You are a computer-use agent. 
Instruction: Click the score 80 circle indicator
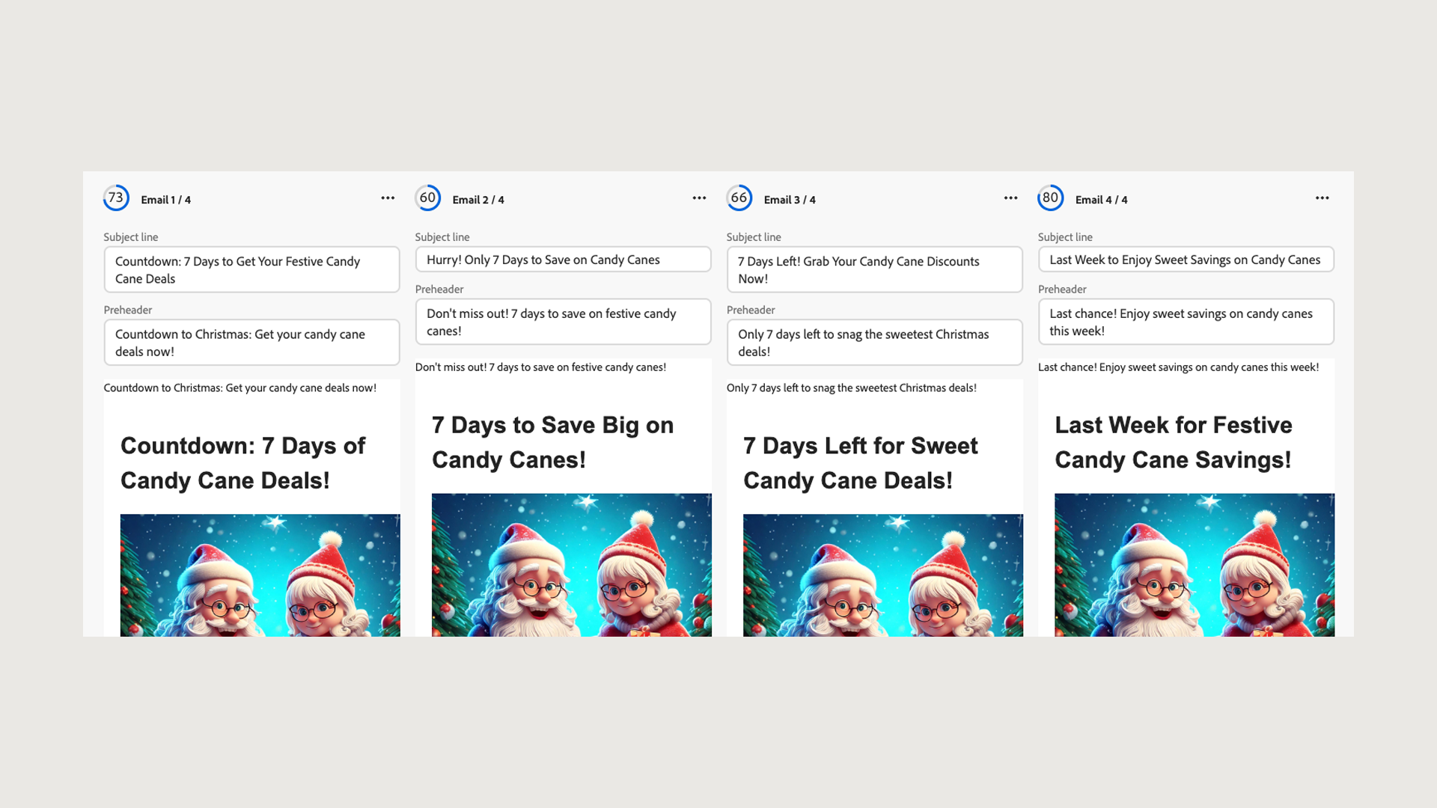click(x=1050, y=198)
